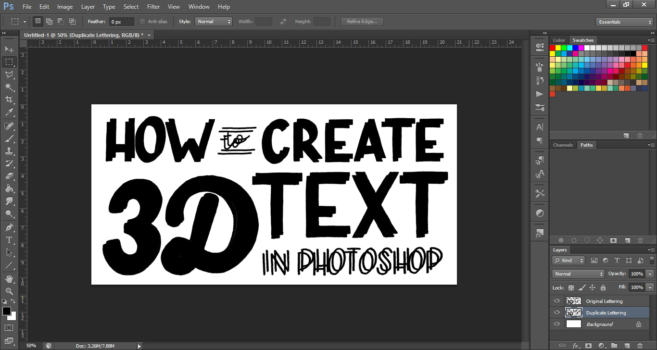Screen dimensions: 657x350
Task: Click the foreground color black swatch
Action: (x=6, y=311)
